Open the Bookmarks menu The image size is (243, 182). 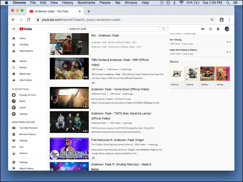click(86, 3)
